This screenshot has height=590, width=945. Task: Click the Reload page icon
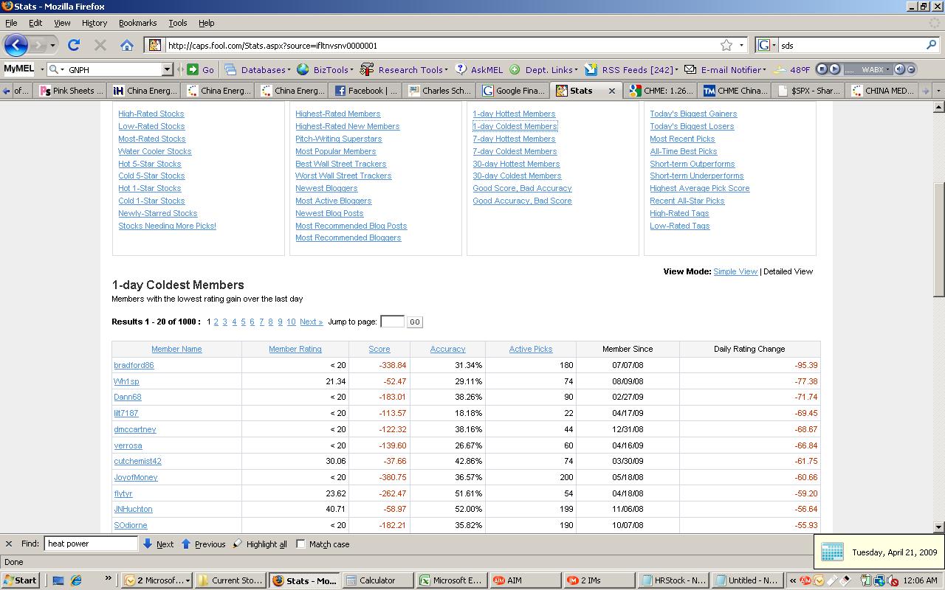click(74, 45)
